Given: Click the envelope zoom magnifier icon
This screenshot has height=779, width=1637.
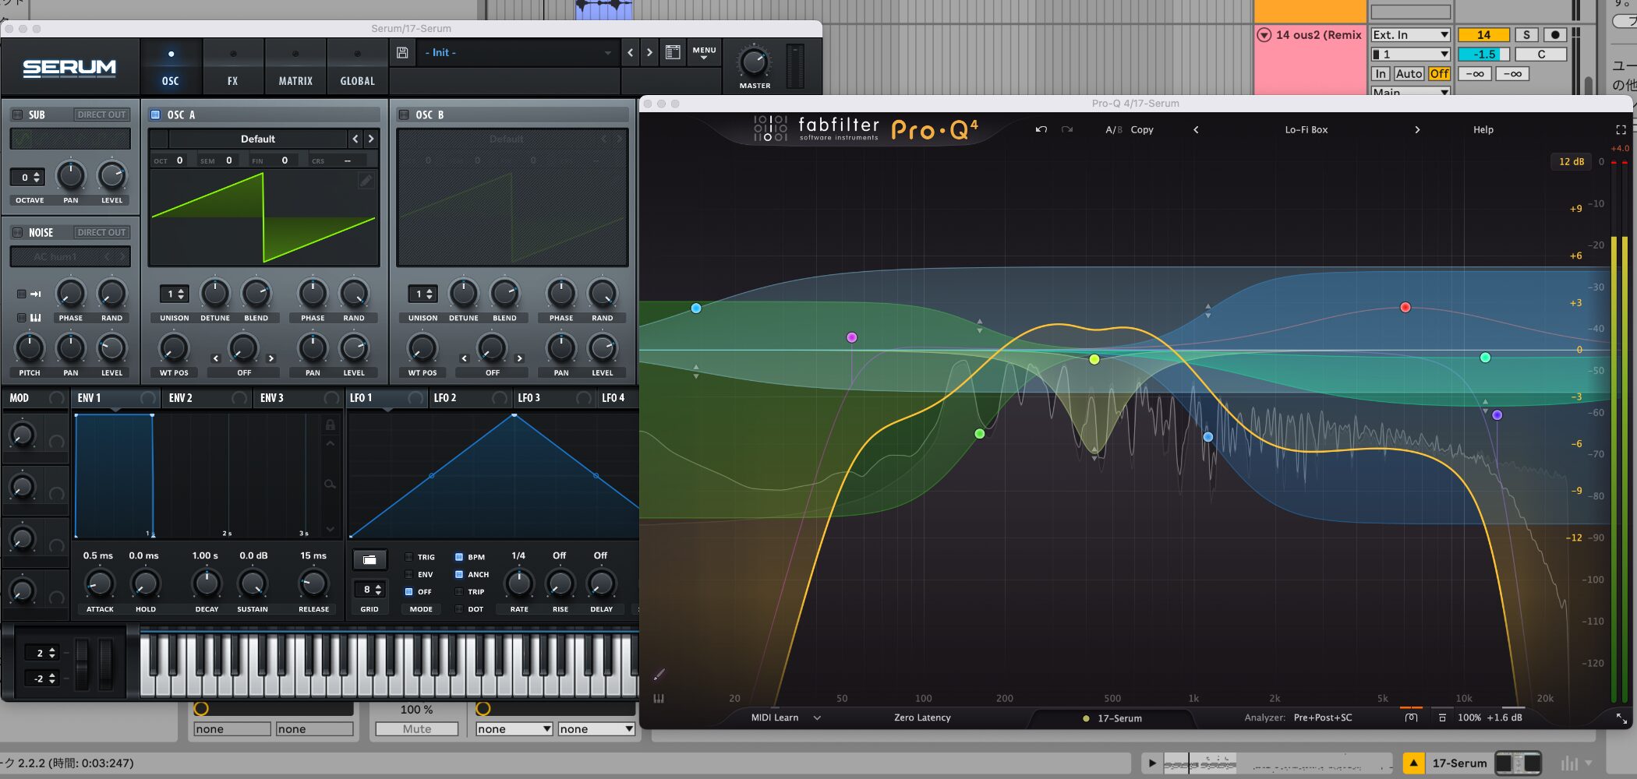Looking at the screenshot, I should [330, 485].
